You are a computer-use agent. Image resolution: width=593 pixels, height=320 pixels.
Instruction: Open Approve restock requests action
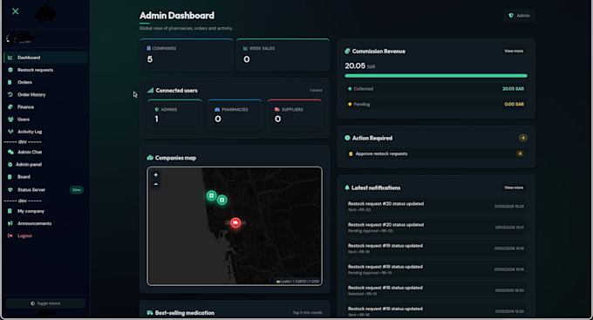pos(436,153)
